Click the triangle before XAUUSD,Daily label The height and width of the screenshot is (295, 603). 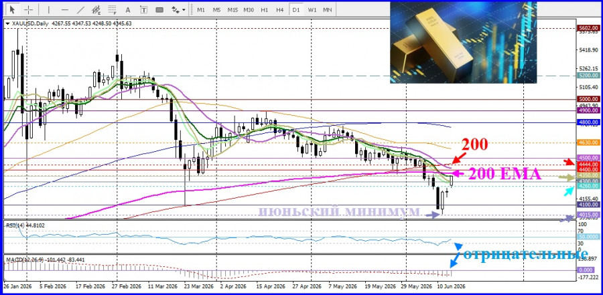[x=7, y=23]
